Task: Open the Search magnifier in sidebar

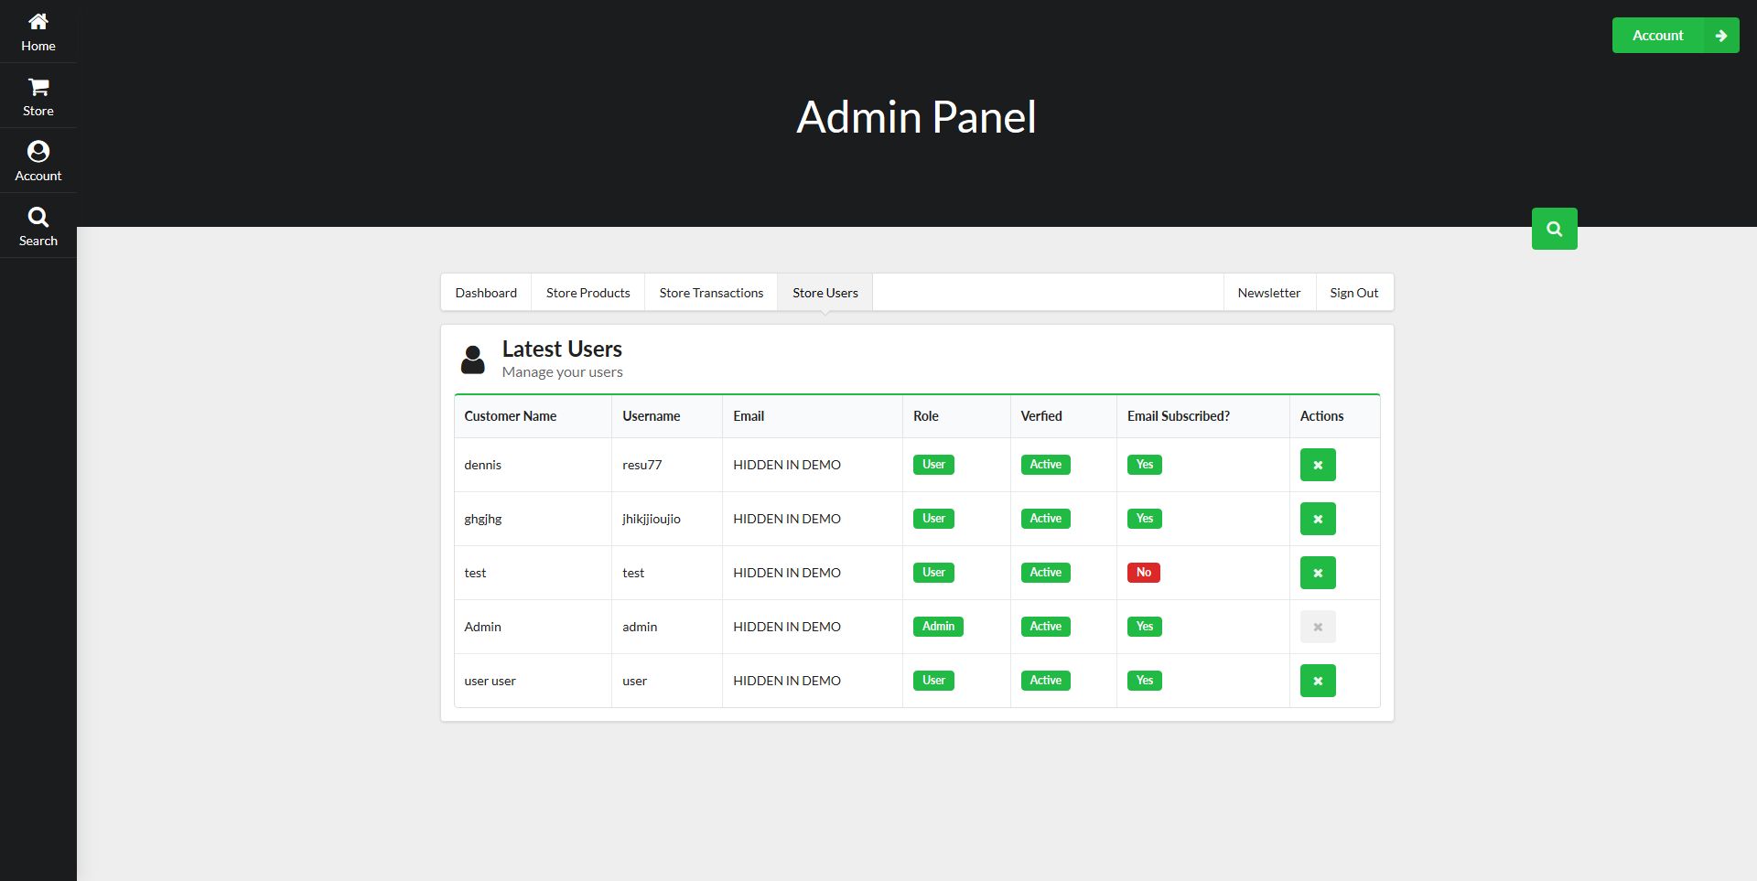Action: [x=38, y=217]
